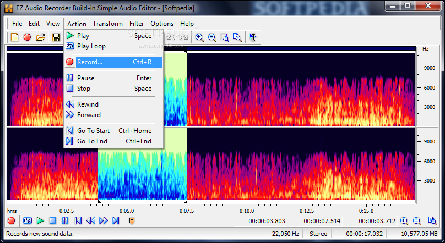Zoom in using the top toolbar magnifier
445x243 pixels.
point(199,37)
